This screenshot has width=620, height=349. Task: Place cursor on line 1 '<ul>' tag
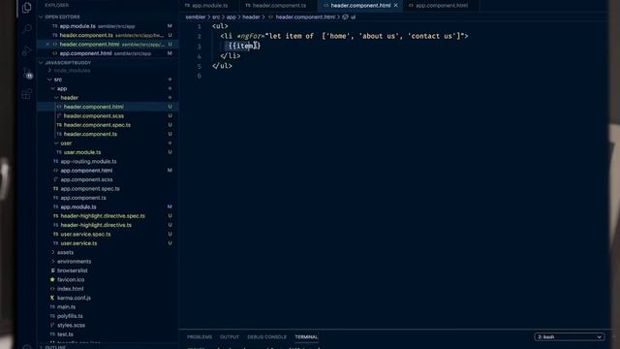[x=220, y=26]
